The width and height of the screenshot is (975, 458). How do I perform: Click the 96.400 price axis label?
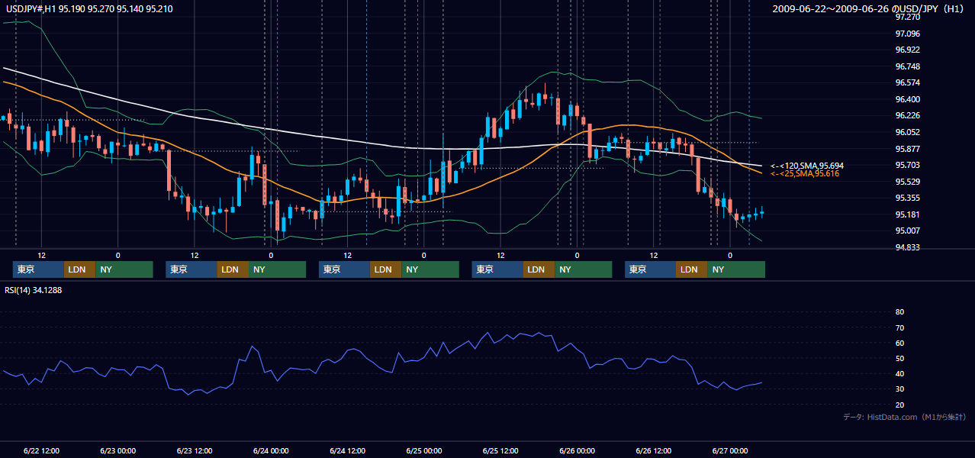pyautogui.click(x=907, y=99)
